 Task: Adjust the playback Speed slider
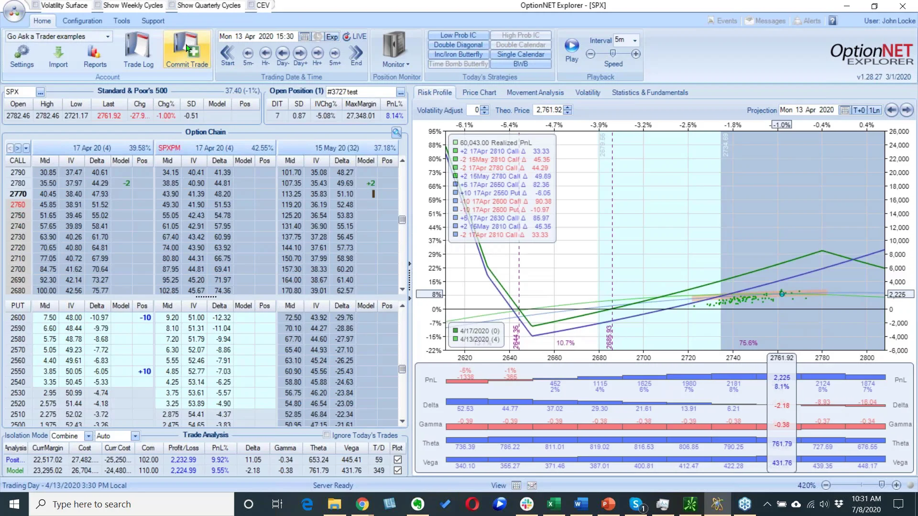click(x=613, y=54)
